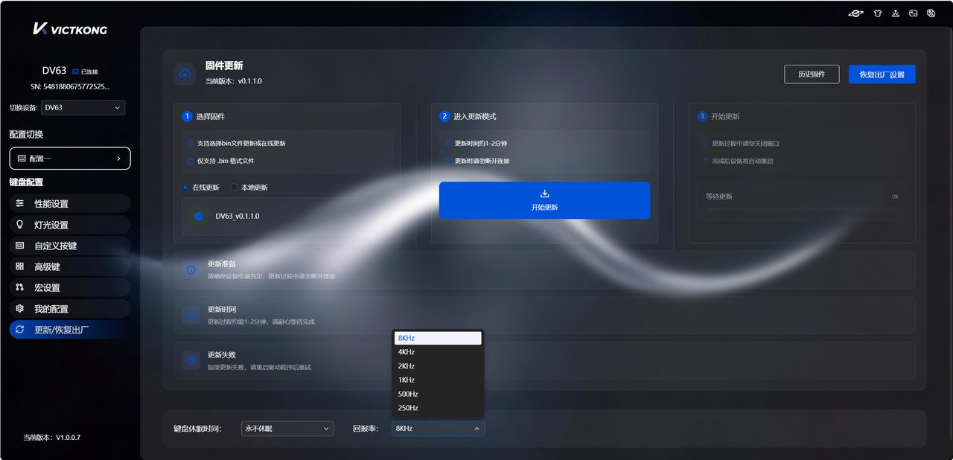Open 宏设置 macro sidebar item

(x=70, y=287)
